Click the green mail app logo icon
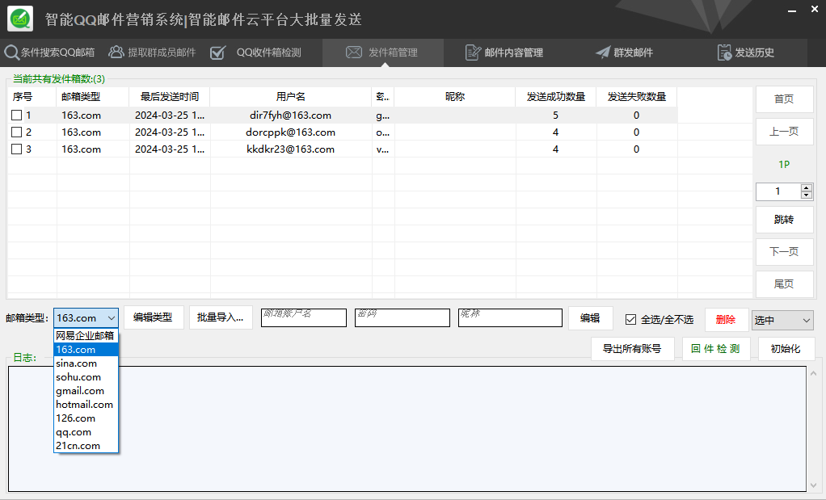The width and height of the screenshot is (826, 500). click(x=20, y=19)
